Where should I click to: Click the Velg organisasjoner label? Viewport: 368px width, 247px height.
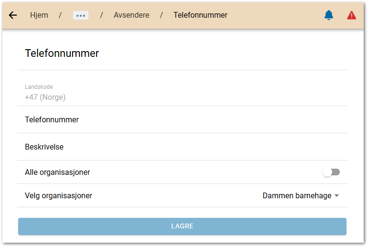click(58, 195)
